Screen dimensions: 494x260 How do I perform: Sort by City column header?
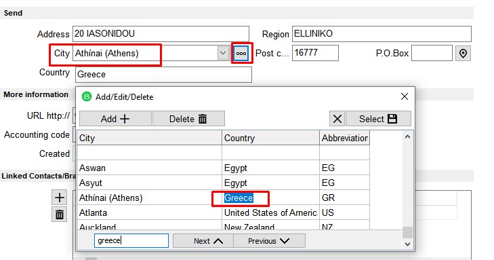149,138
